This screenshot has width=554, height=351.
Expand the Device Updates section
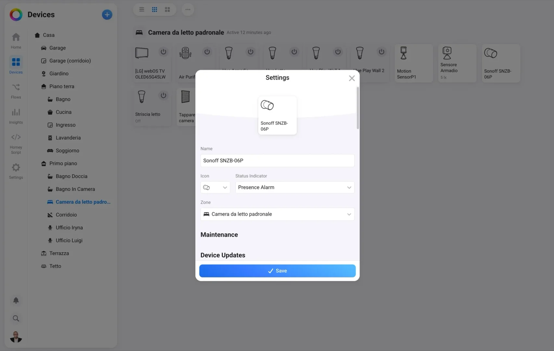pyautogui.click(x=223, y=255)
